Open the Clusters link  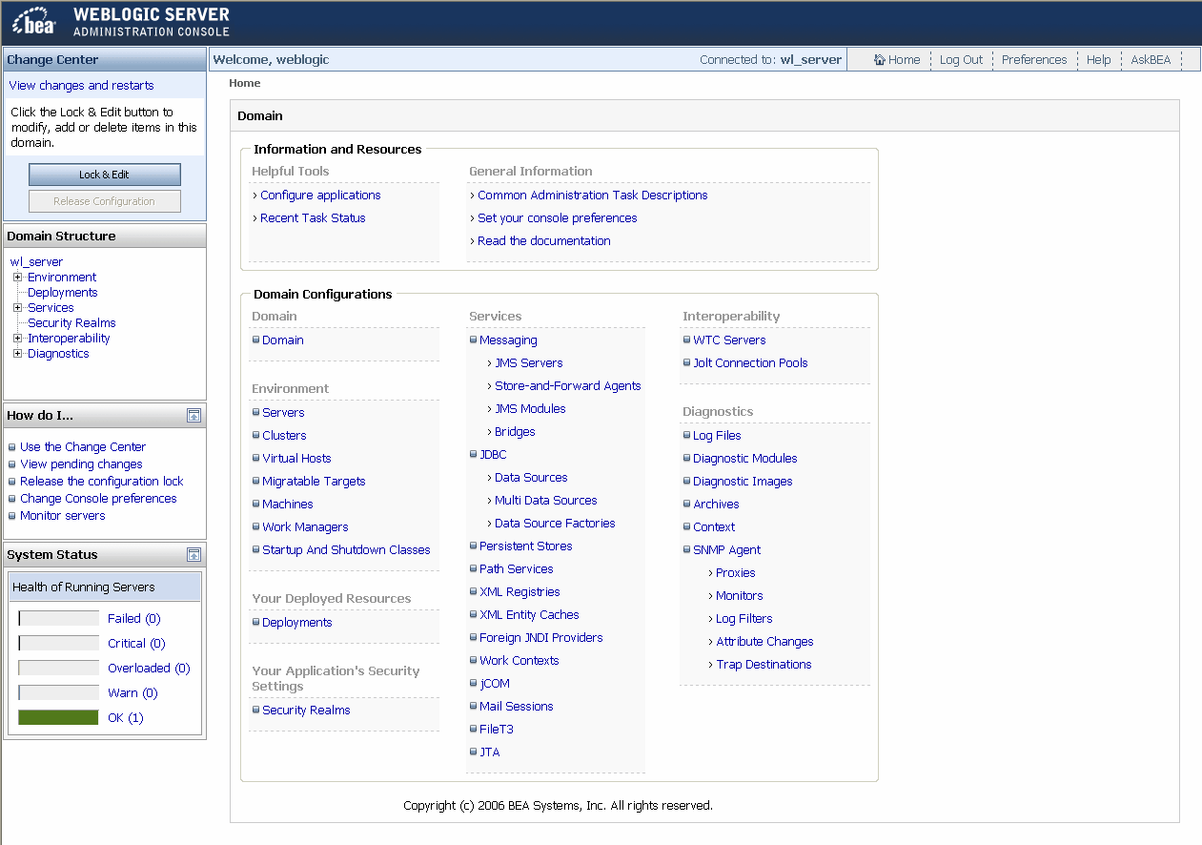(x=284, y=436)
